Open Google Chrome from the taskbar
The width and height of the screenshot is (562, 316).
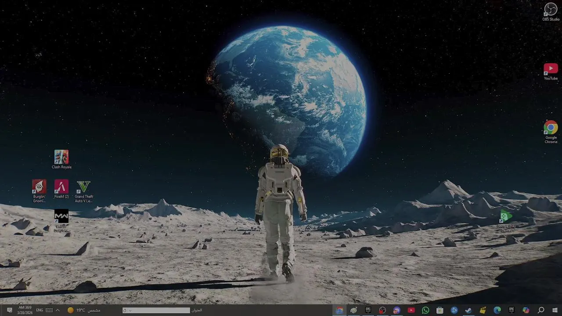(x=339, y=310)
